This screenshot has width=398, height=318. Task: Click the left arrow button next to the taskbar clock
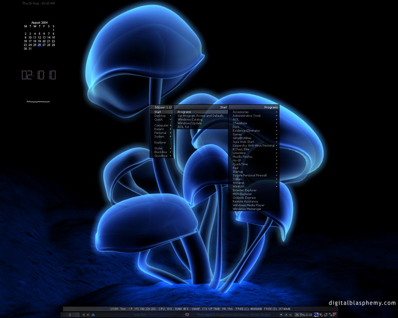click(286, 315)
